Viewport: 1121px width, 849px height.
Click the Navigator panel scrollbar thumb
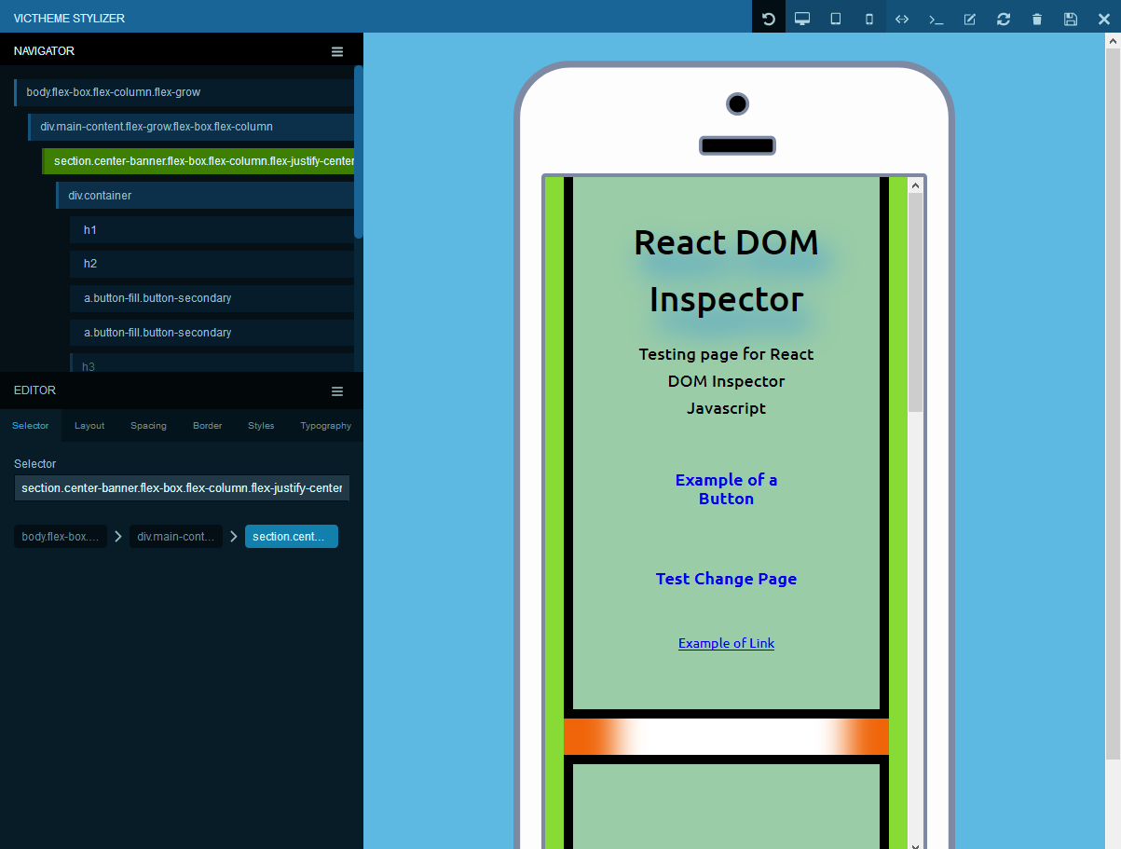[359, 152]
